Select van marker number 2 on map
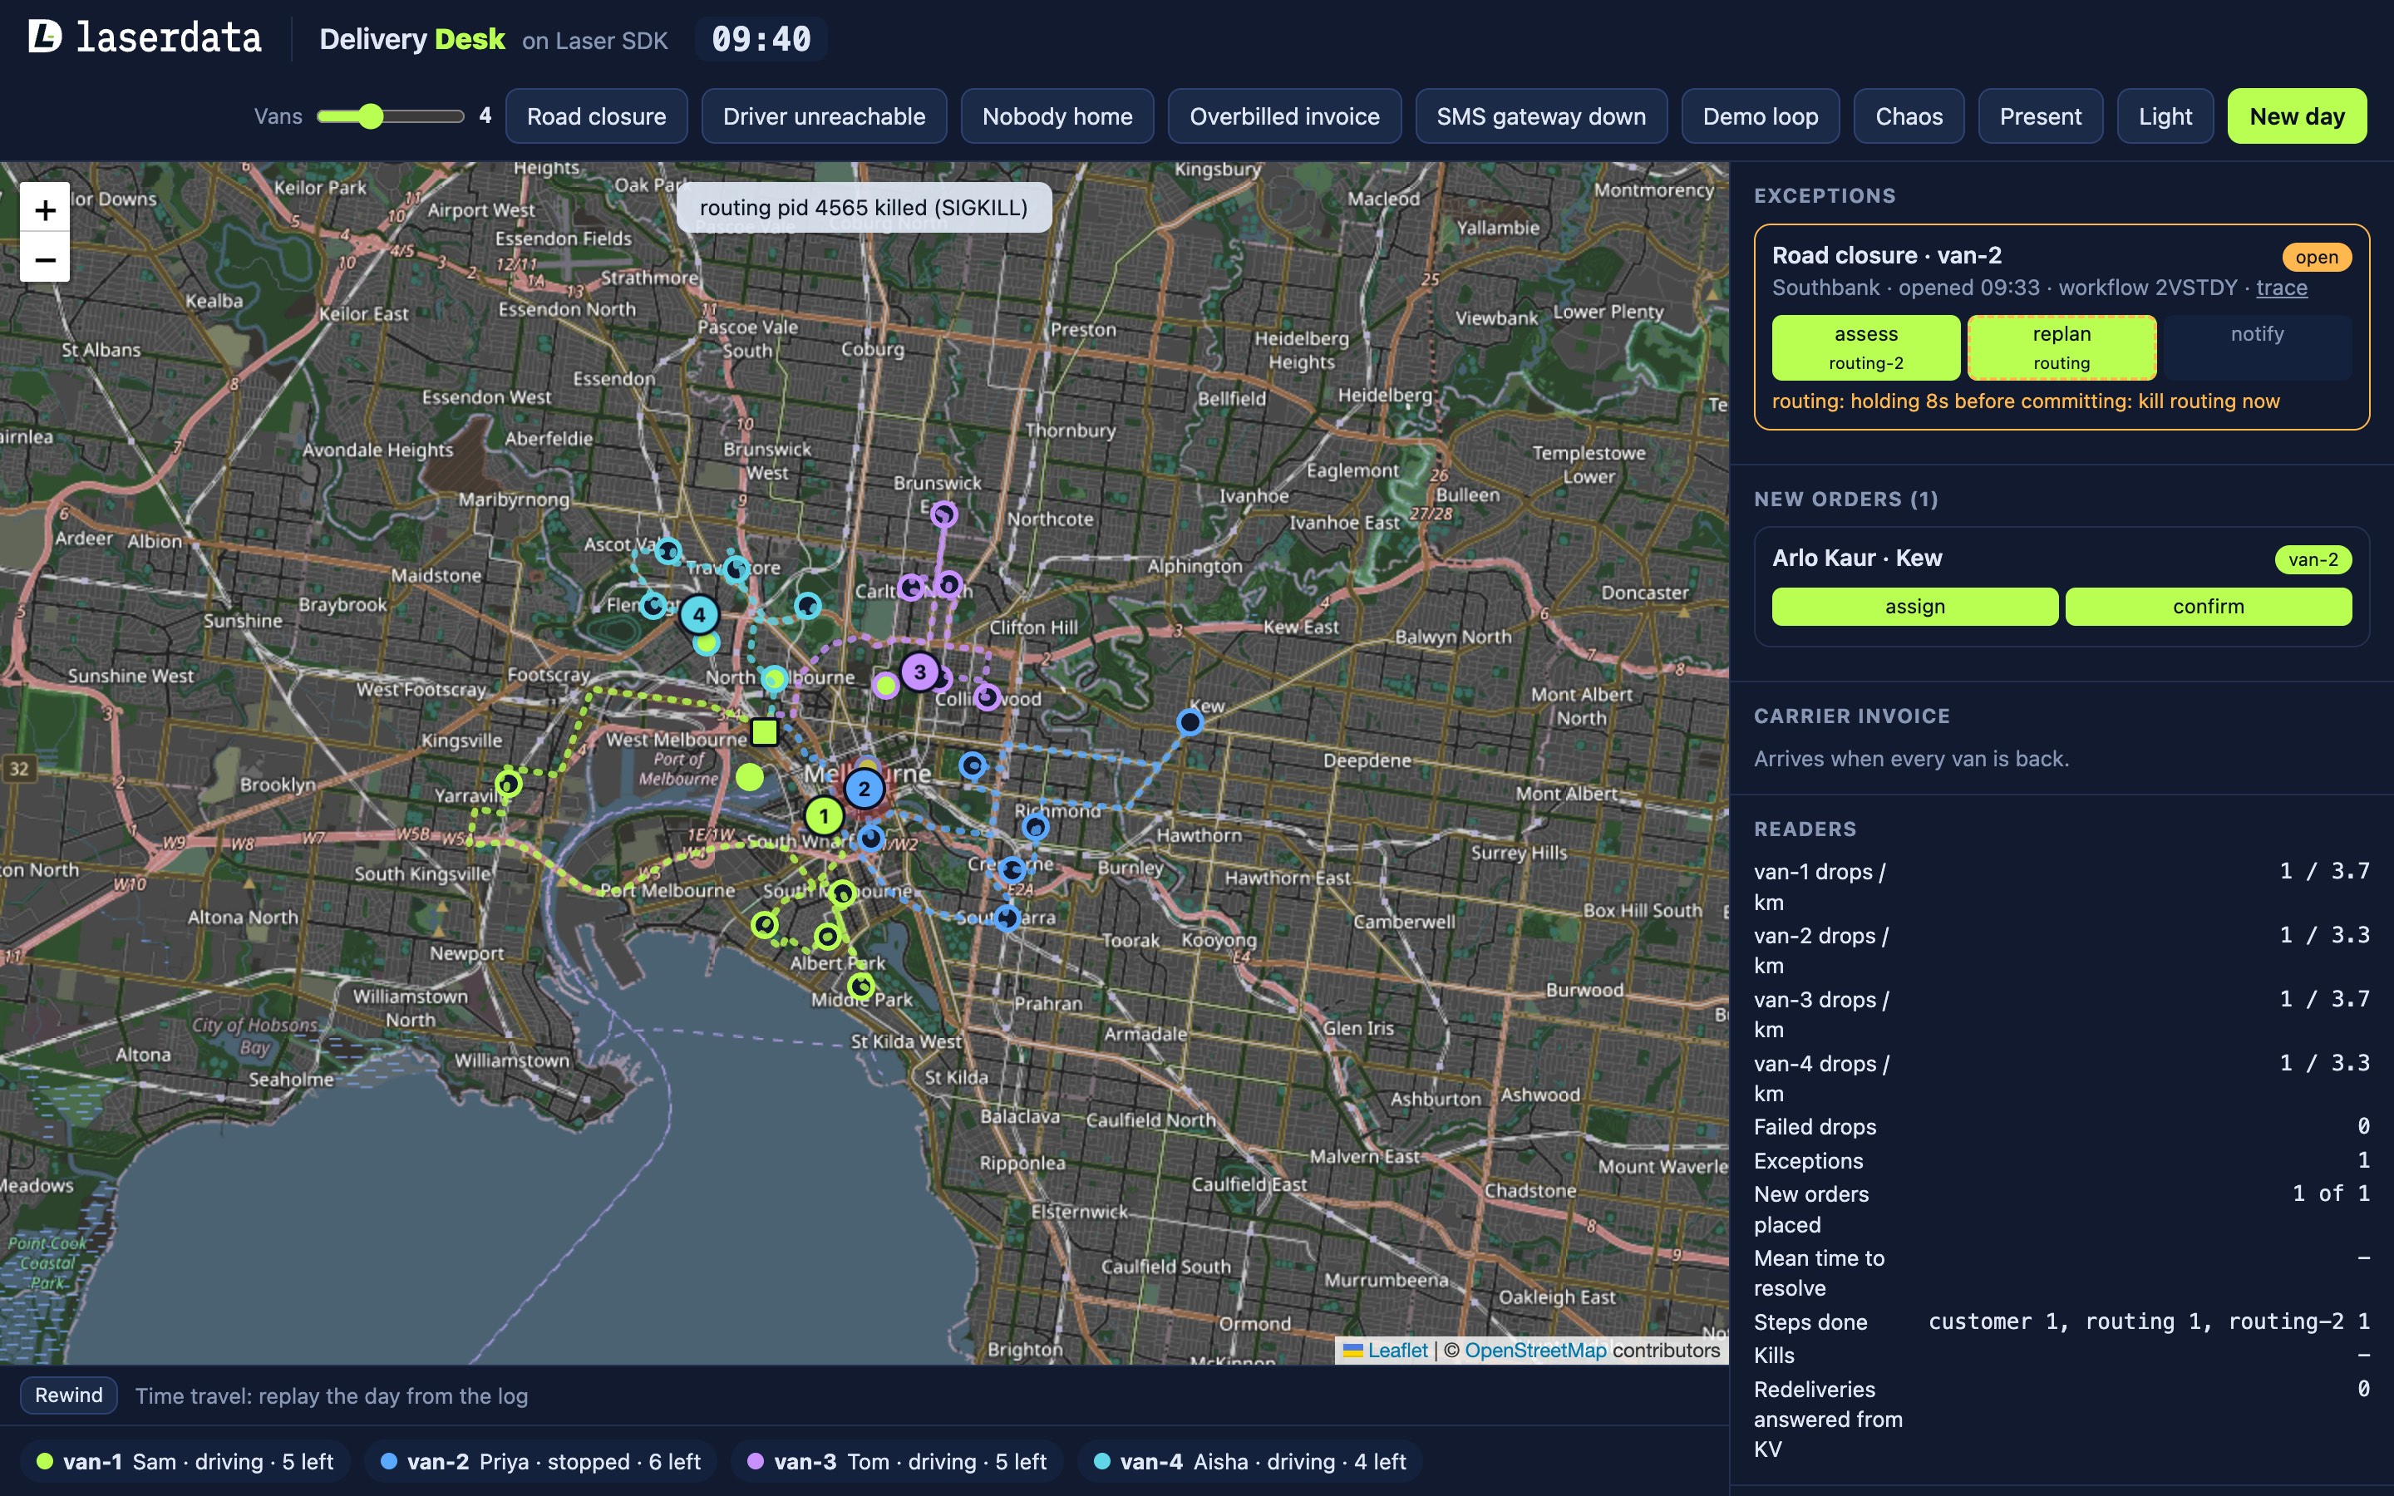The width and height of the screenshot is (2394, 1496). (864, 789)
